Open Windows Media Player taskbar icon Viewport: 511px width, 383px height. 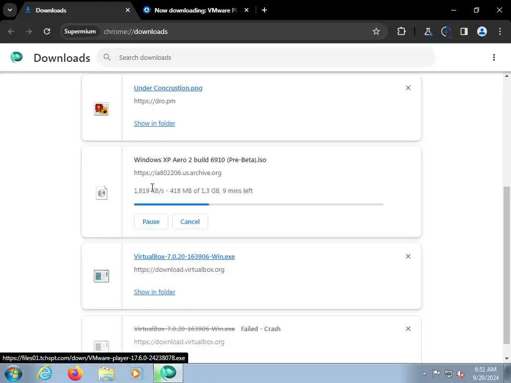pyautogui.click(x=136, y=373)
